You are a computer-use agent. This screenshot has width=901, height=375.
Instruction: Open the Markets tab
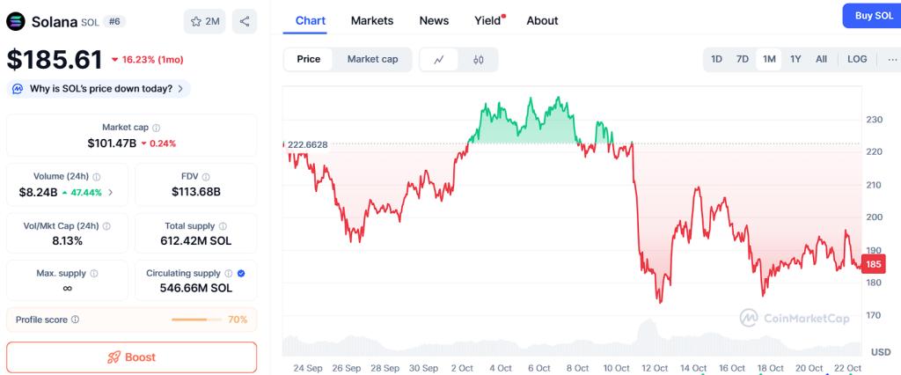click(372, 20)
